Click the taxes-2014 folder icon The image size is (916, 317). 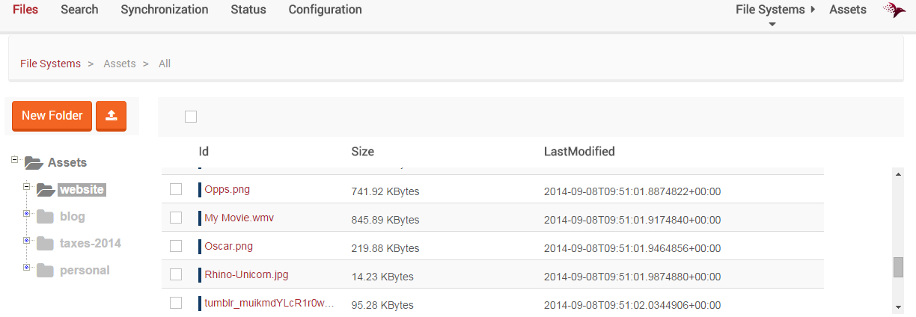coord(46,244)
